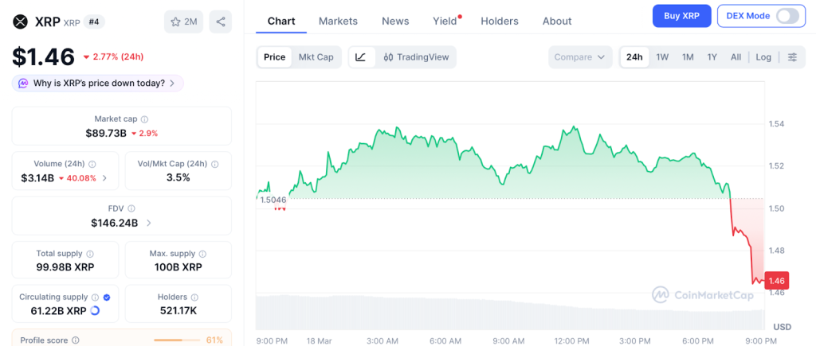This screenshot has width=816, height=346.
Task: Open the Compare dropdown
Action: point(579,57)
